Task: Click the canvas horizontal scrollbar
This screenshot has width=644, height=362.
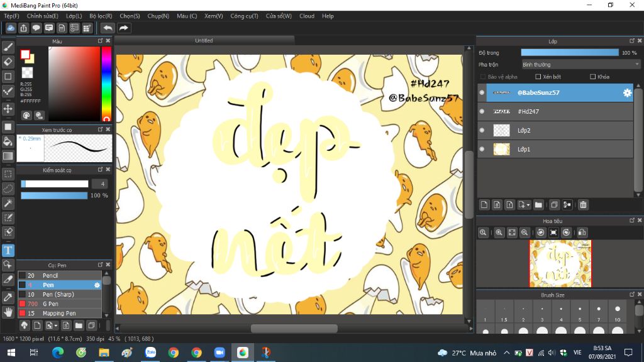Action: point(294,328)
